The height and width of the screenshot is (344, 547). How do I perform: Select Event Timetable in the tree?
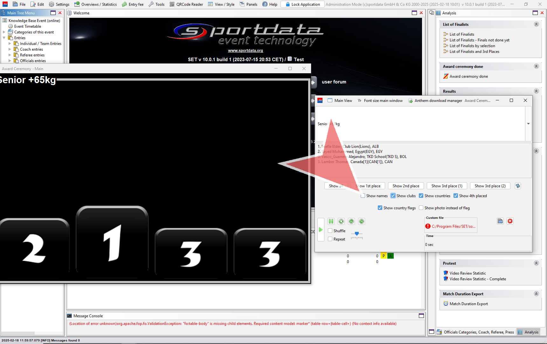(28, 26)
